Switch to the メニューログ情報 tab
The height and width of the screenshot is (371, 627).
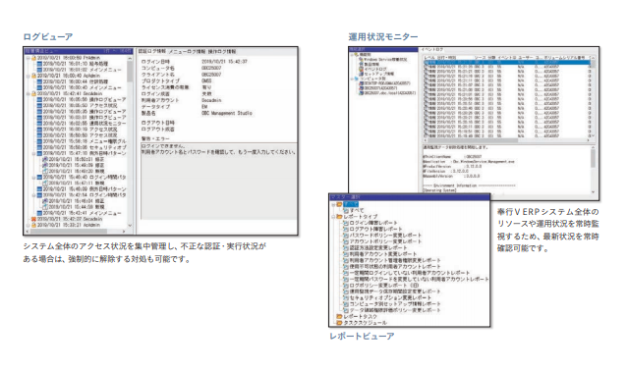click(x=187, y=51)
